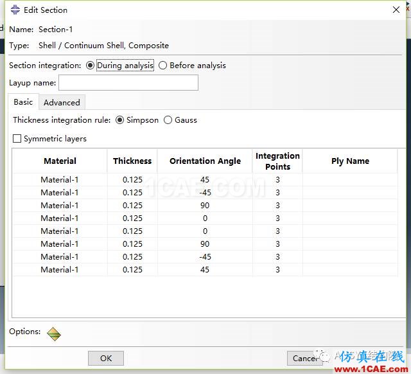
Task: Click the first row's integration points 3
Action: coord(277,180)
